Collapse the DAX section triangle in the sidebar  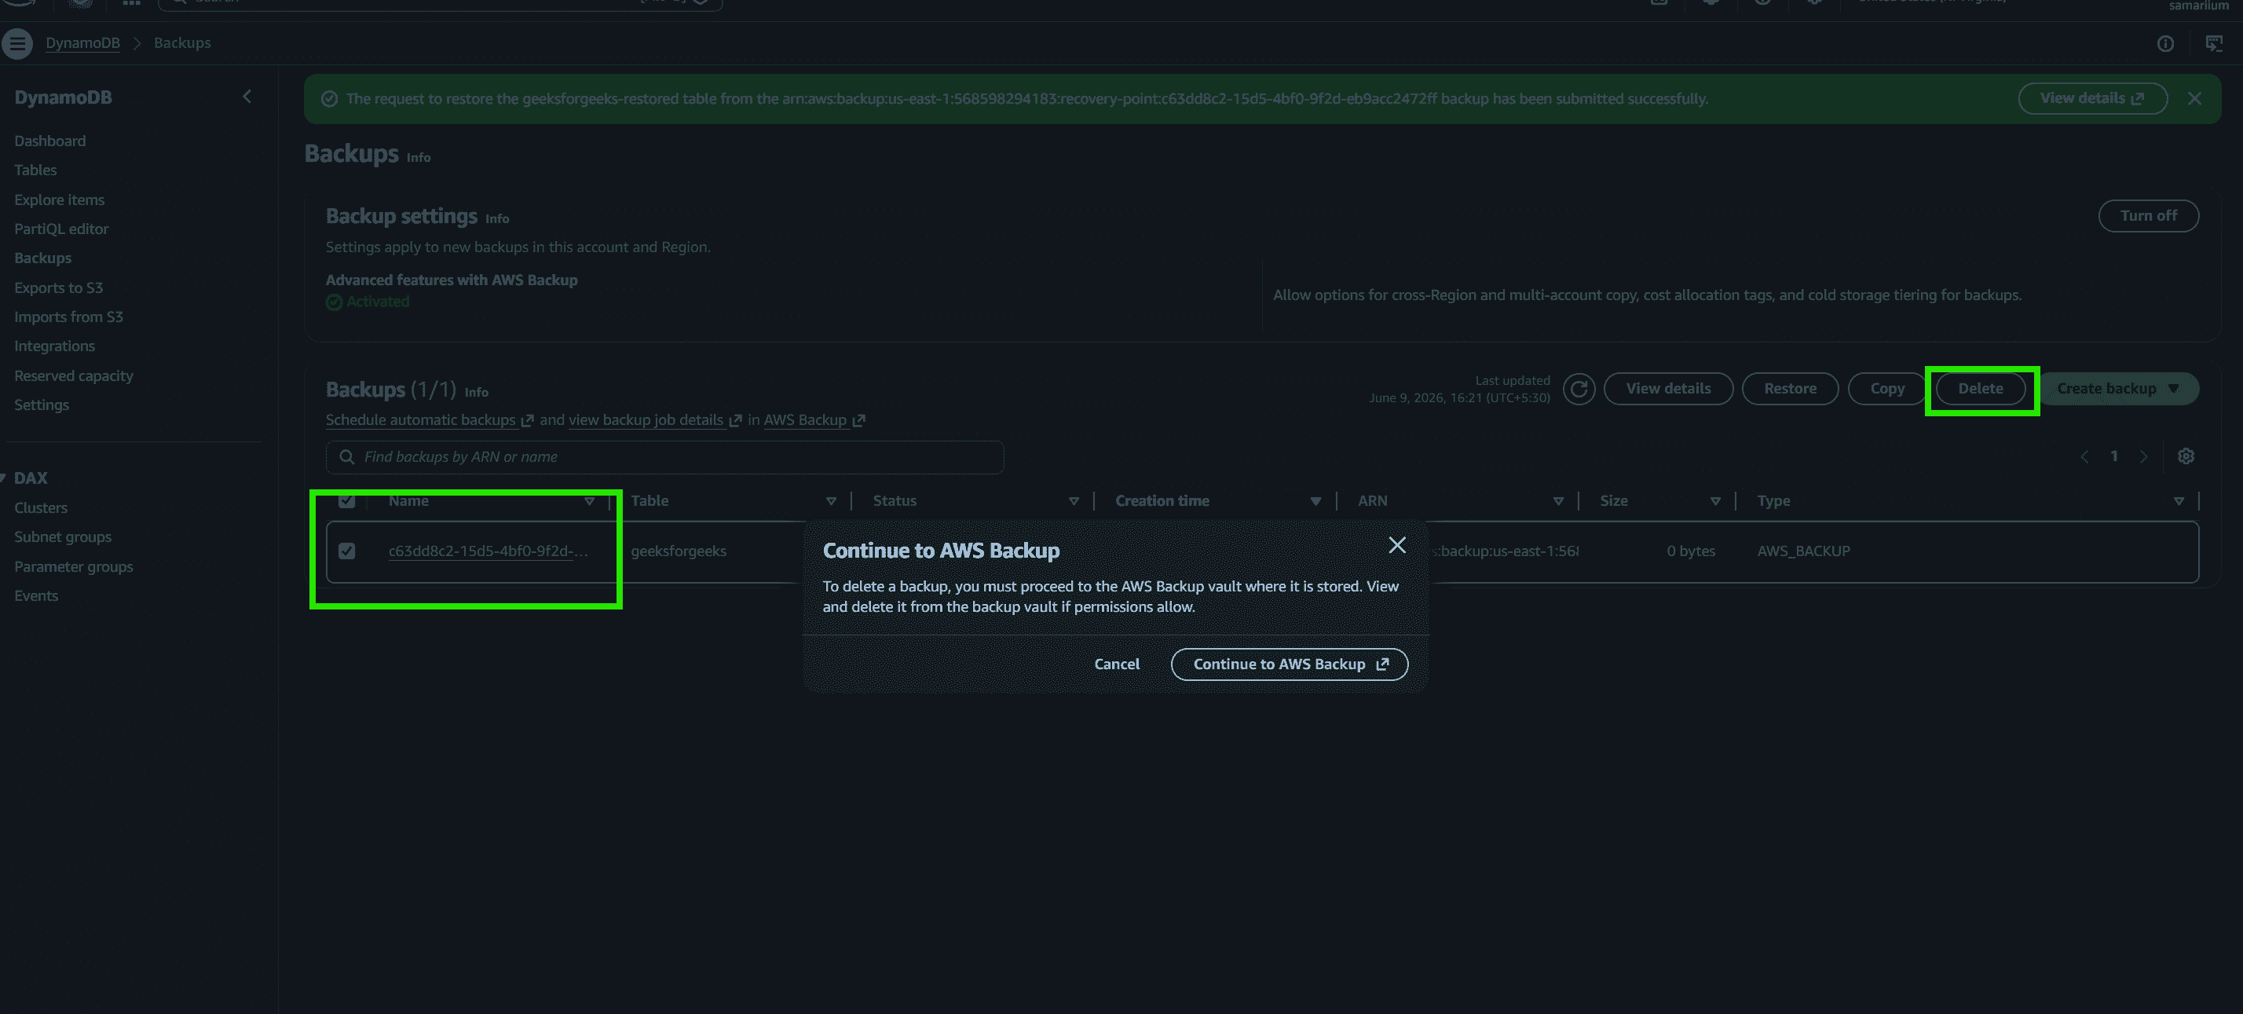(3, 478)
